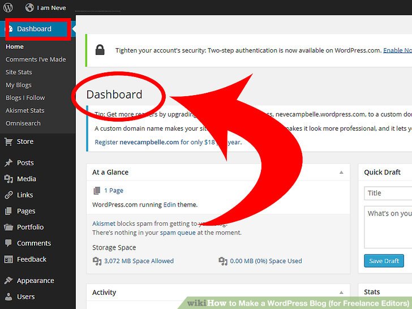Click the Users person icon
The height and width of the screenshot is (309, 412).
[8, 297]
